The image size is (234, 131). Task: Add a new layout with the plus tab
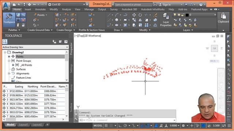[x=47, y=124]
